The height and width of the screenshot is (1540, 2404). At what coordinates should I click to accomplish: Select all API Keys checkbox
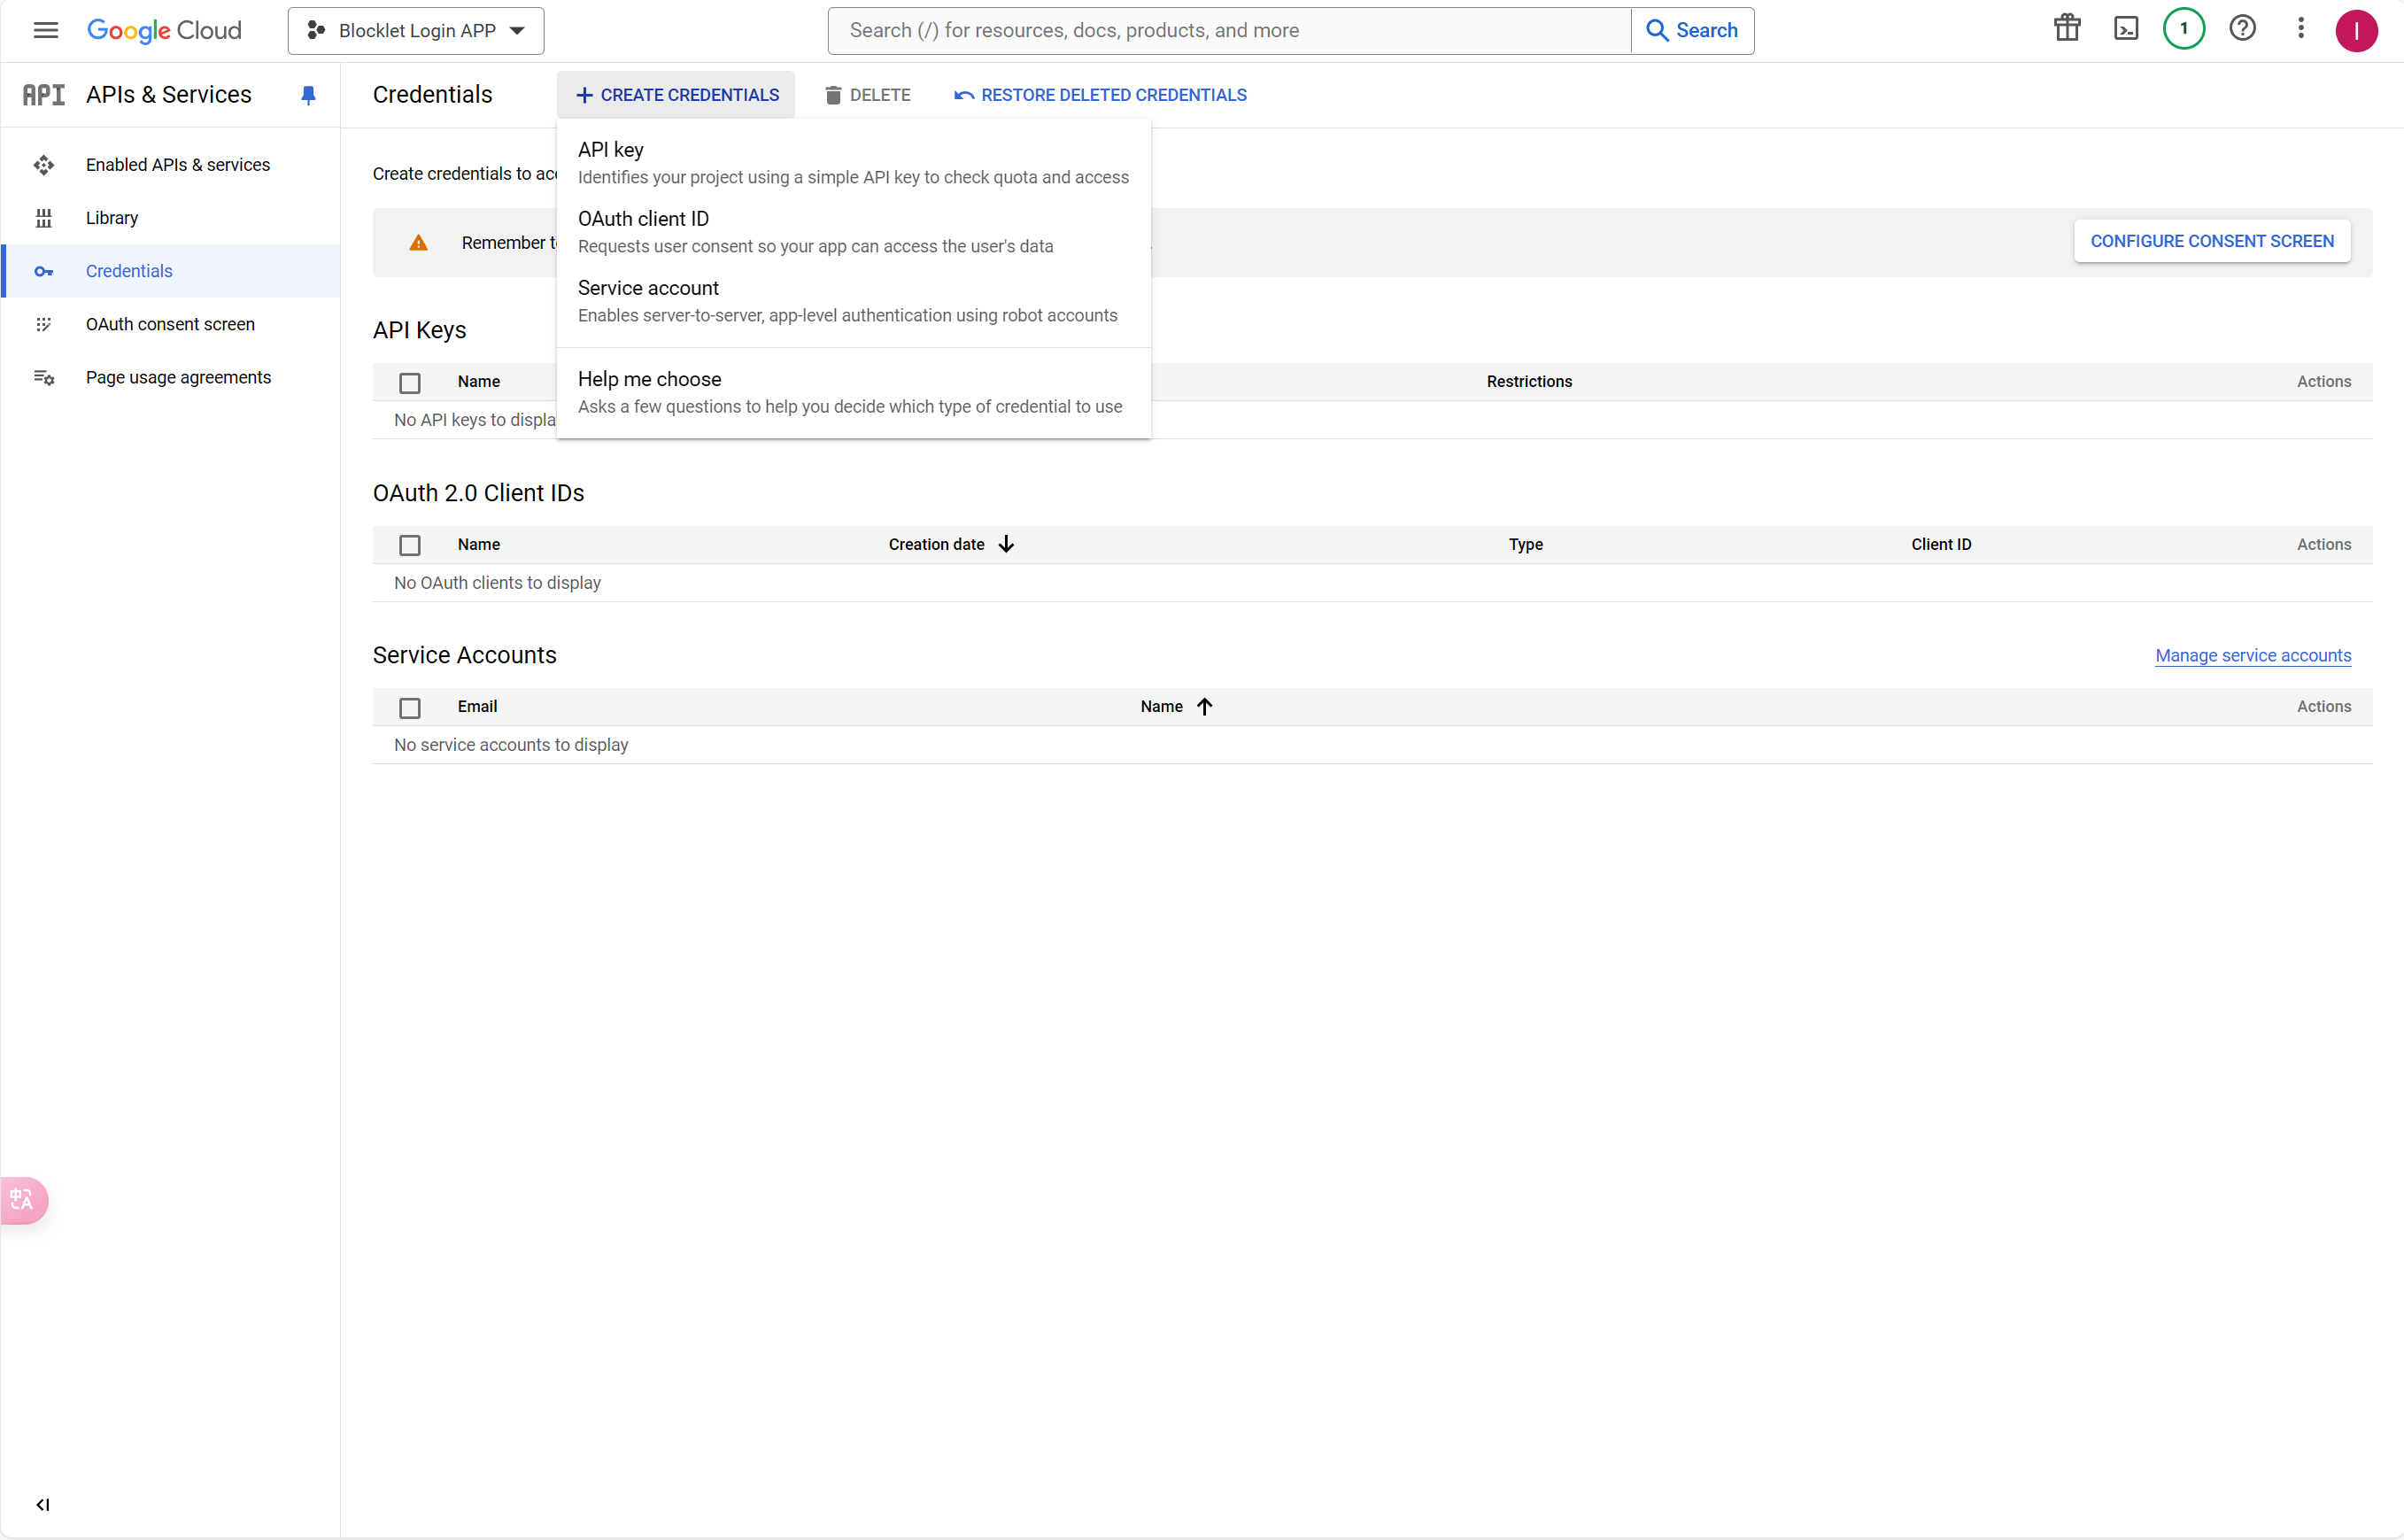pyautogui.click(x=410, y=383)
